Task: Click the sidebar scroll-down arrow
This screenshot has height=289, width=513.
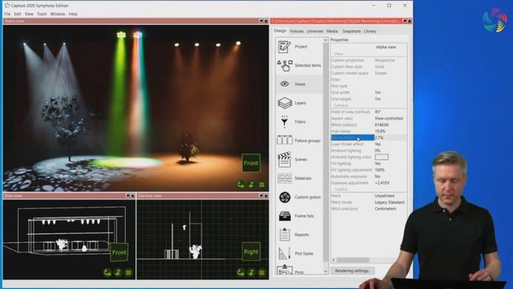Action: coord(325,271)
